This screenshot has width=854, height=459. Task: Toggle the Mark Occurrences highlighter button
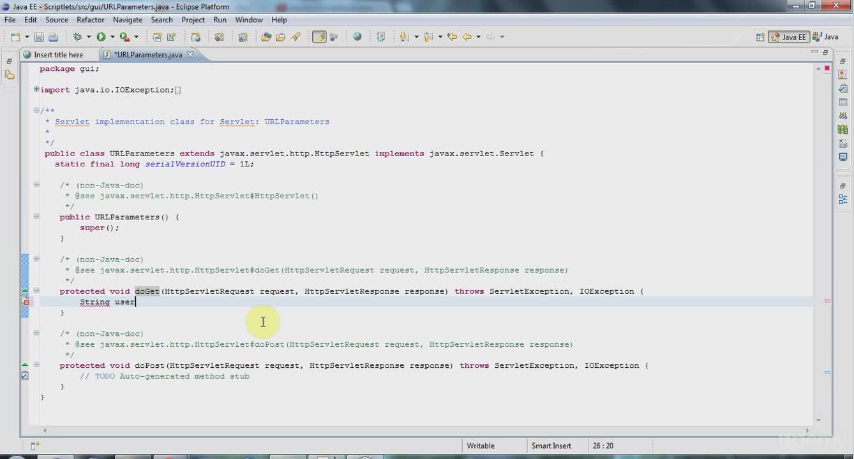pyautogui.click(x=319, y=37)
